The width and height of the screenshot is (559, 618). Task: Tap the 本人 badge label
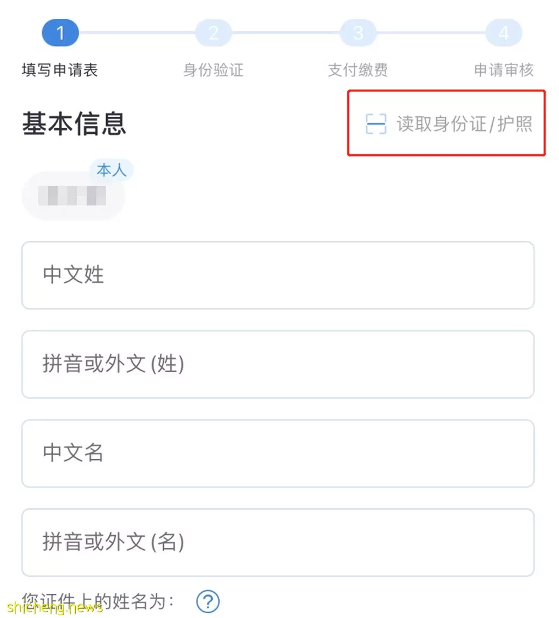click(x=111, y=171)
